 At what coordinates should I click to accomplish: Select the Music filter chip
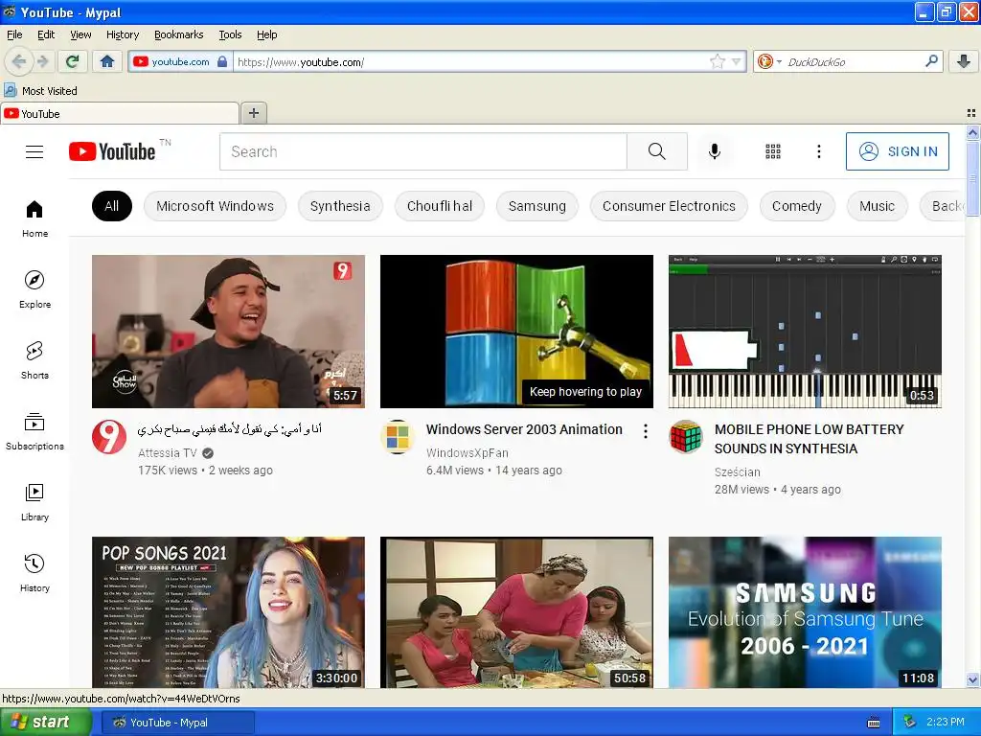877,206
